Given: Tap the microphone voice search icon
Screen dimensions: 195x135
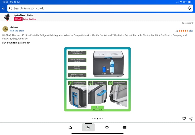Looking at the screenshot, I should click(189, 8).
